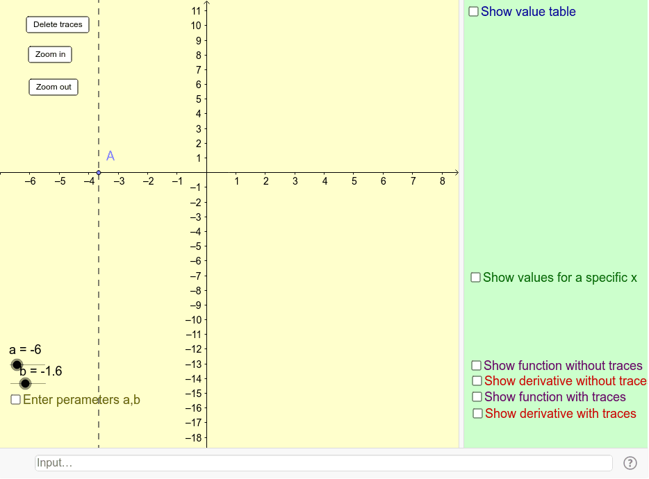Screen dimensions: 649x479
Task: Click the a = -6 label
Action: 25,349
